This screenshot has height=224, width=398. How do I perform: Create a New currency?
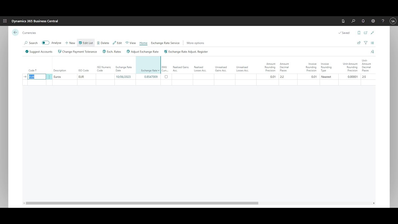coord(70,43)
